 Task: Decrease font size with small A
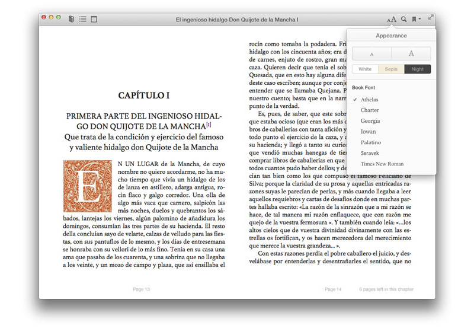point(372,53)
